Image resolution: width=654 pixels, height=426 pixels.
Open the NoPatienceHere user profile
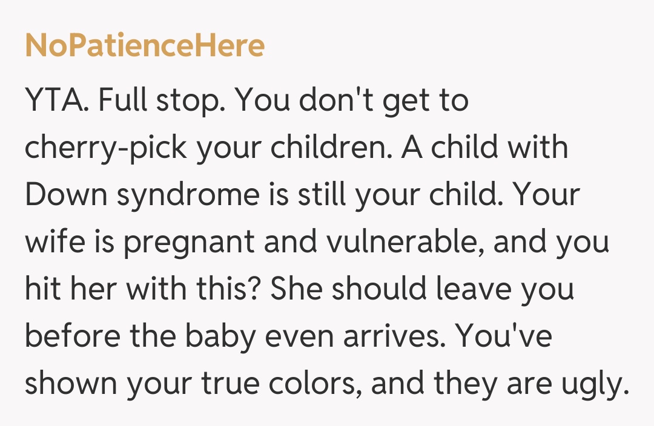pyautogui.click(x=145, y=46)
